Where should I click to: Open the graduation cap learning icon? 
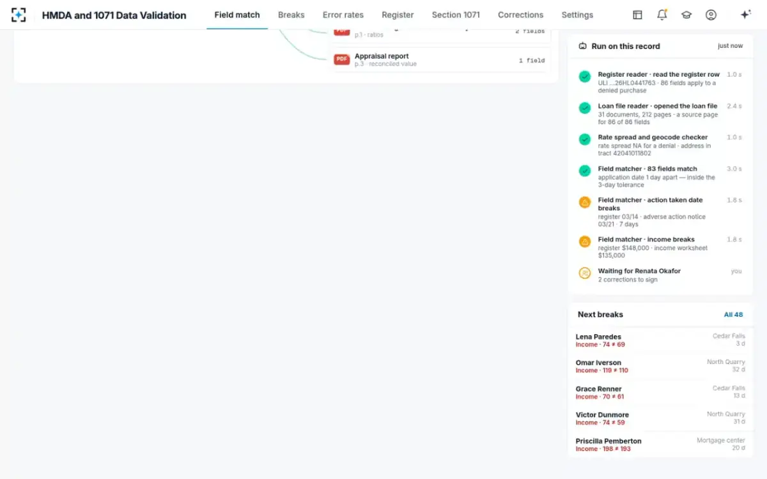click(x=686, y=15)
